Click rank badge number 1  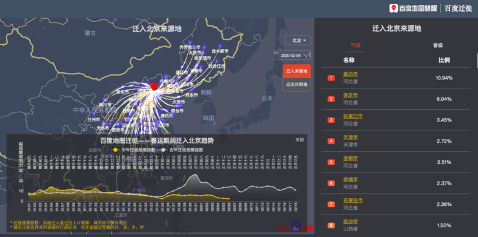331,78
